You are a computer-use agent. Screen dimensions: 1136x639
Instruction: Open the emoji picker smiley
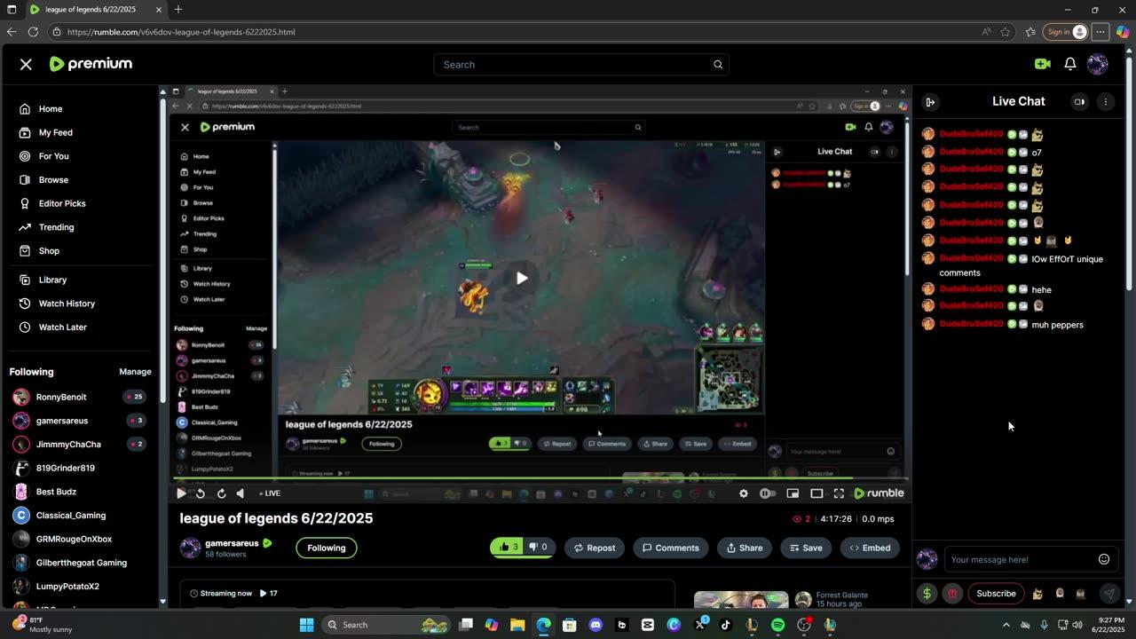point(1104,559)
